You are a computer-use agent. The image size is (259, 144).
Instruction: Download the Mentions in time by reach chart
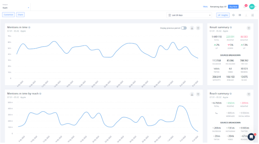[x=192, y=94]
